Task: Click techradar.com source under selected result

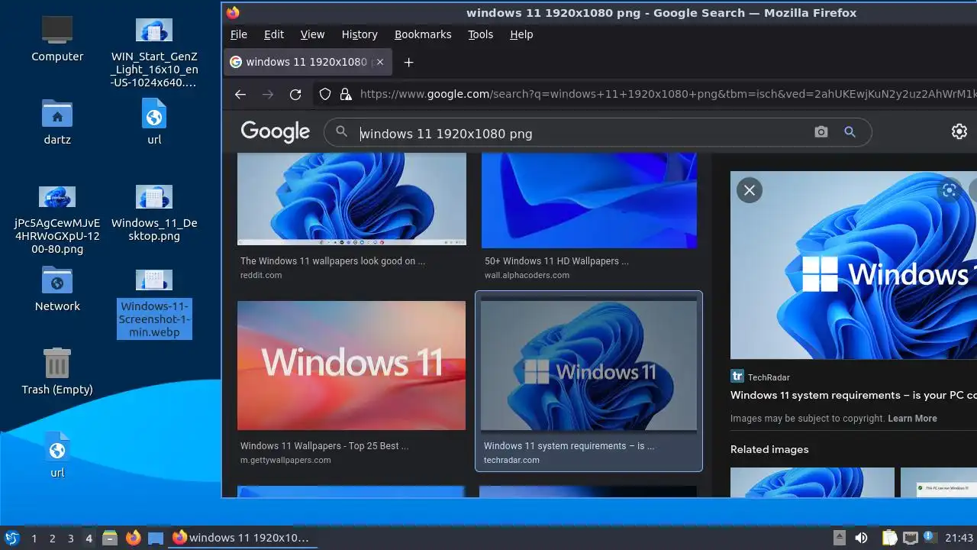Action: [511, 460]
